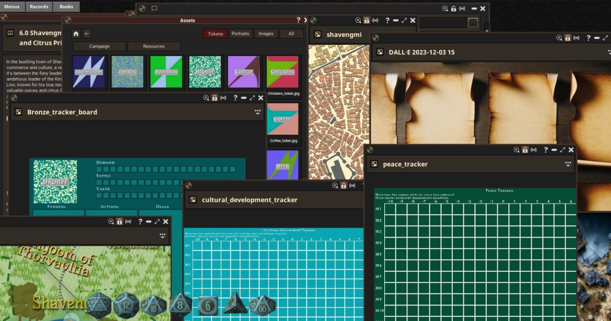Image resolution: width=611 pixels, height=321 pixels.
Task: Open help for Bronze_tracker_board window
Action: [235, 98]
